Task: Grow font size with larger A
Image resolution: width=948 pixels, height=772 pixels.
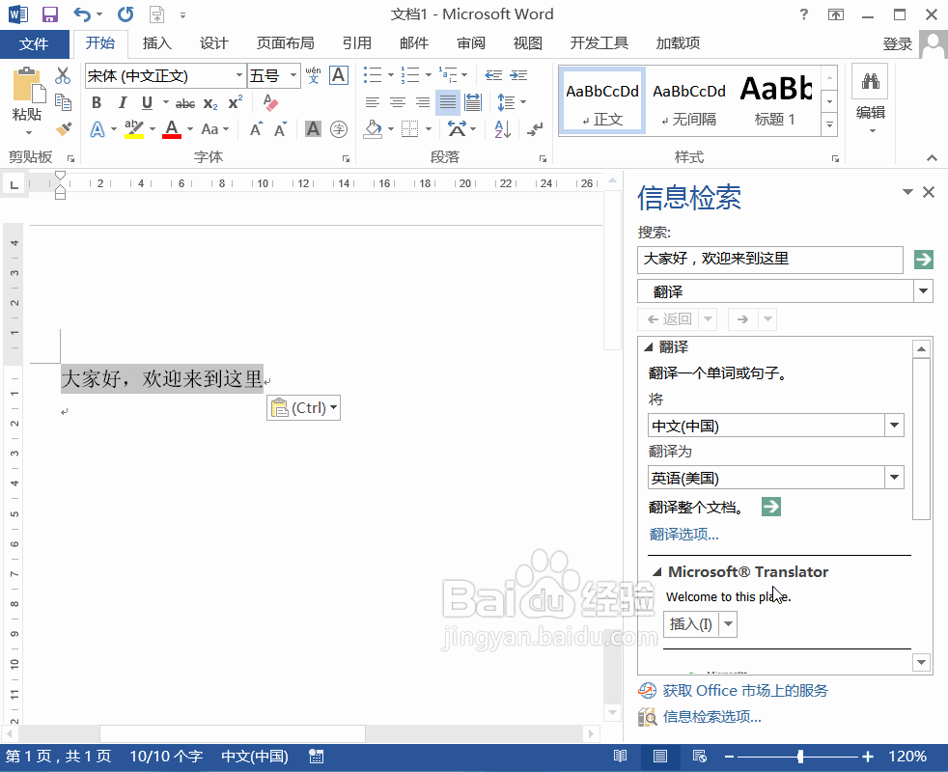Action: coord(257,128)
